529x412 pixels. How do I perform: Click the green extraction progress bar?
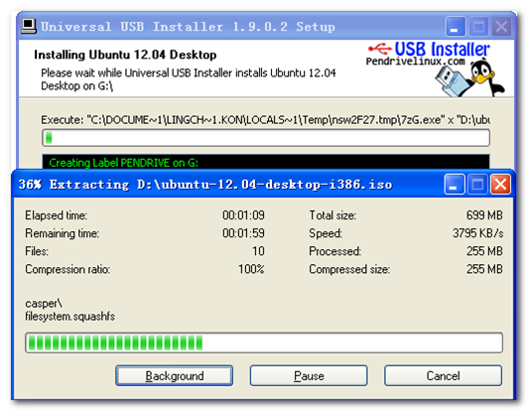[x=264, y=343]
